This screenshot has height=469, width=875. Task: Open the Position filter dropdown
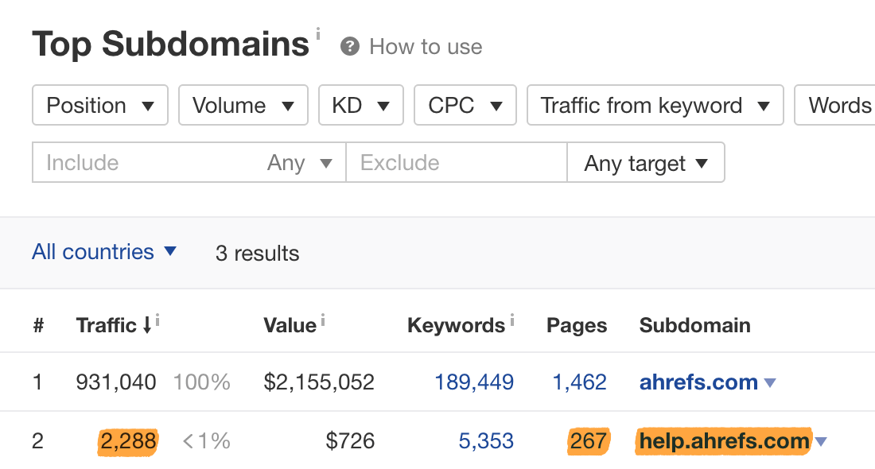(x=100, y=106)
